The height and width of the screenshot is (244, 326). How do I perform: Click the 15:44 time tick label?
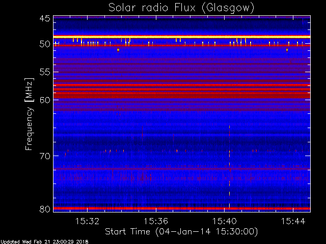point(293,221)
